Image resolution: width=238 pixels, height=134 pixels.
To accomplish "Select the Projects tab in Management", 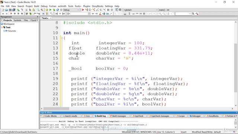I will 7,20.
